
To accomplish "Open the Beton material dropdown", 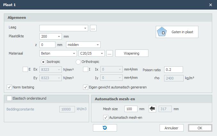I will [x=58, y=53].
